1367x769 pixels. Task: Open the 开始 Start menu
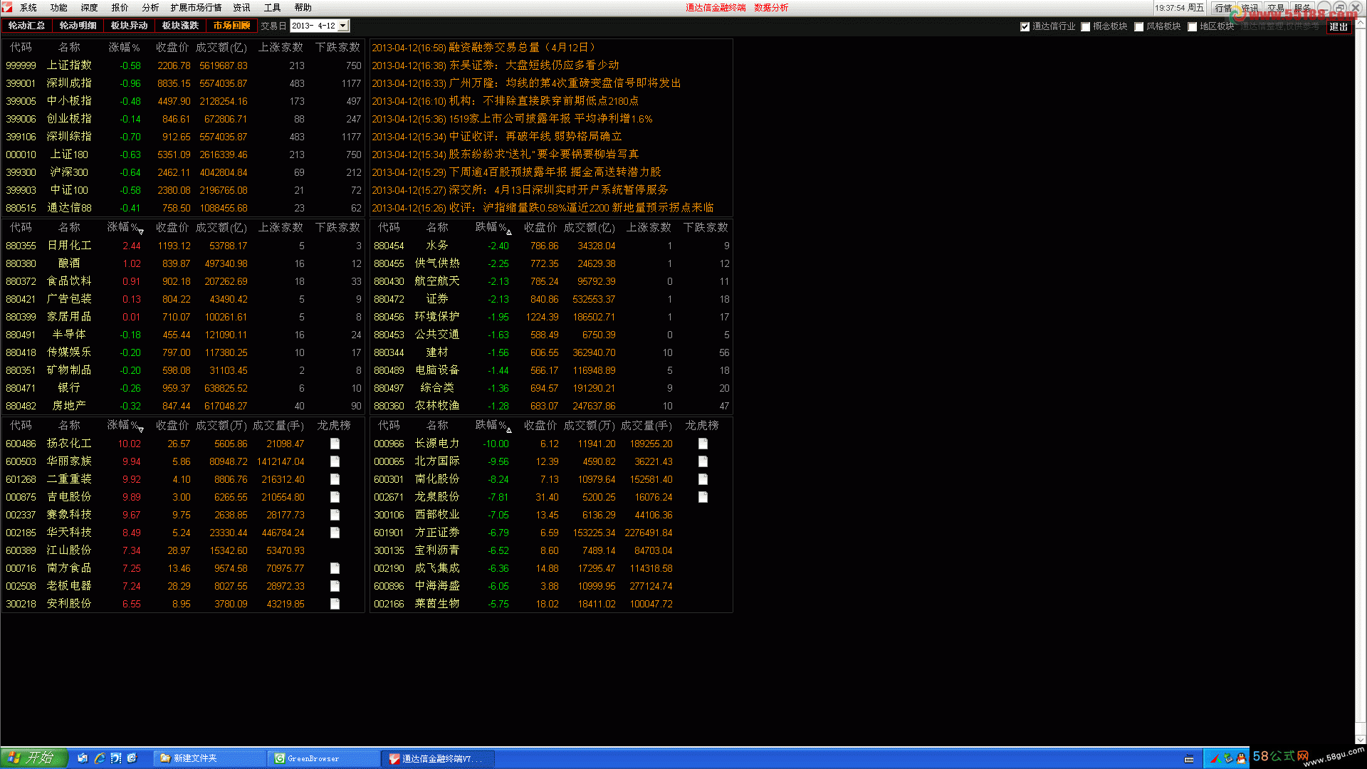tap(34, 758)
